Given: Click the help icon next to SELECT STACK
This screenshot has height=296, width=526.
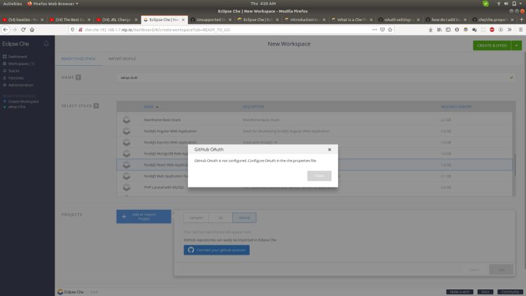Looking at the screenshot, I should (x=96, y=106).
